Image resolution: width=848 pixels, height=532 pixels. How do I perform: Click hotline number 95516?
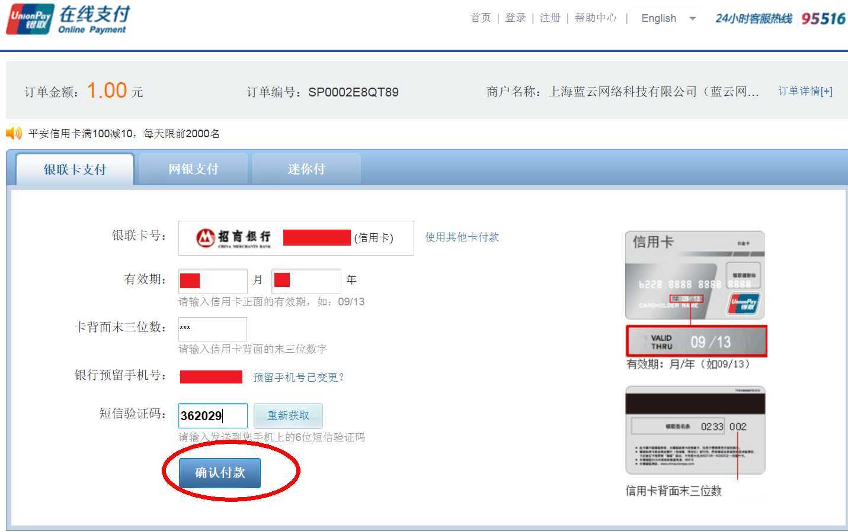(823, 19)
